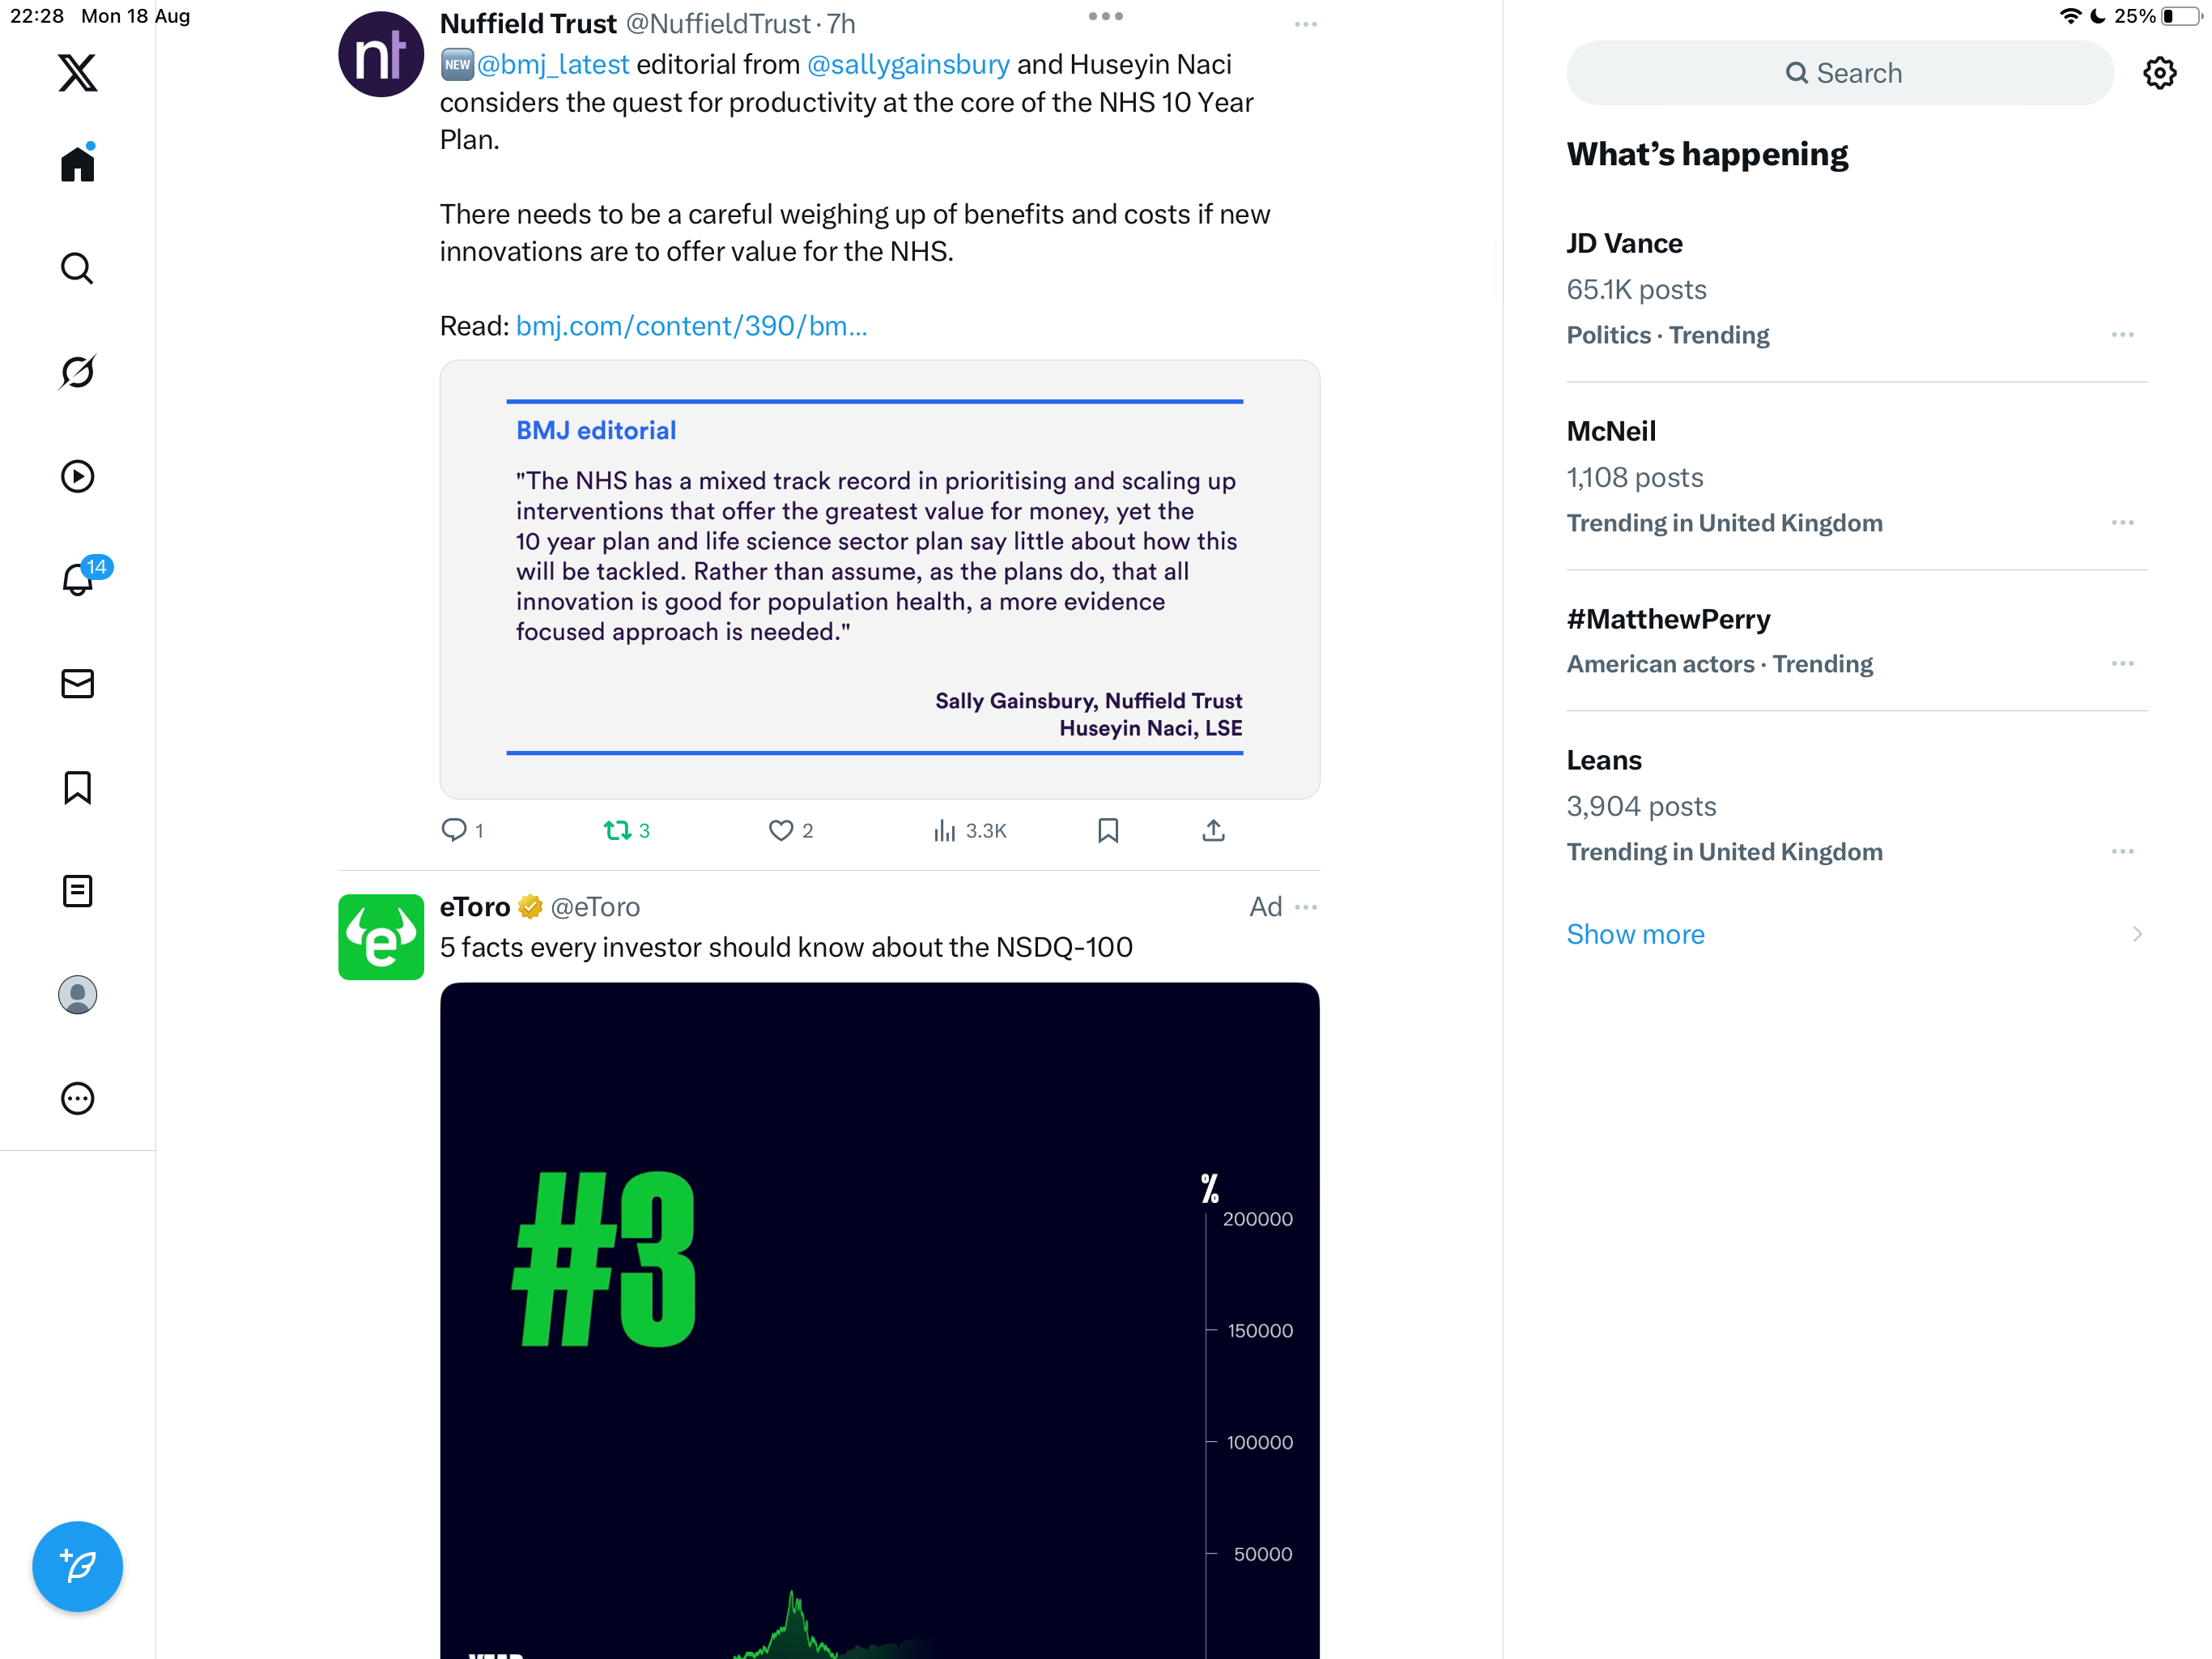Bookmark the Nuffield Trust post
Screen dimensions: 2212x1659
[x=1108, y=830]
